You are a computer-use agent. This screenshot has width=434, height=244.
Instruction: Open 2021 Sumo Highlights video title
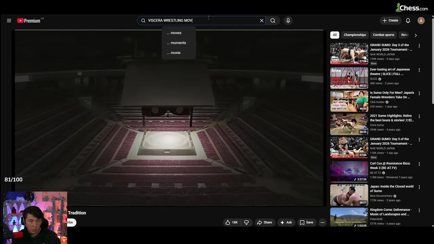point(392,118)
